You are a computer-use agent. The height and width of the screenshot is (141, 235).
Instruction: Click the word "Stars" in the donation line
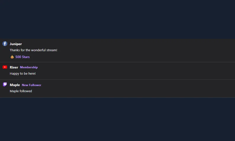click(26, 57)
